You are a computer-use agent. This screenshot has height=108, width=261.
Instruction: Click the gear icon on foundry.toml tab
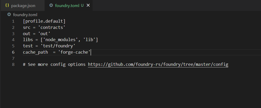pyautogui.click(x=51, y=5)
